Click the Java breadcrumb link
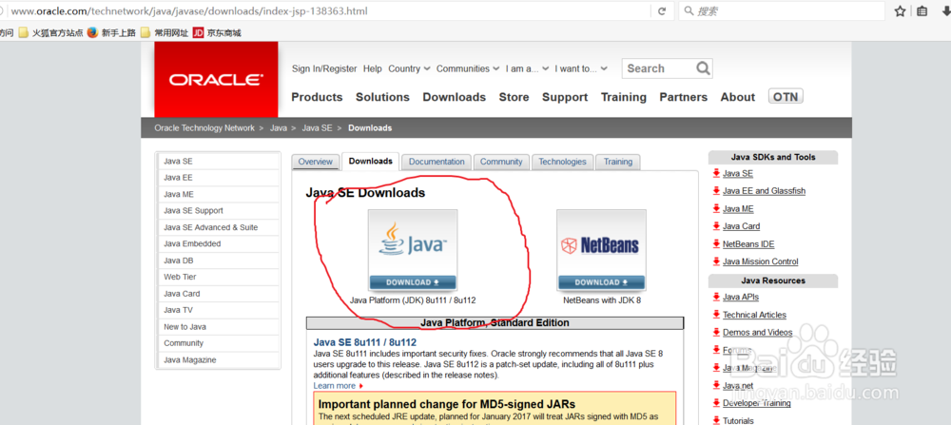The height and width of the screenshot is (425, 951). [x=279, y=128]
